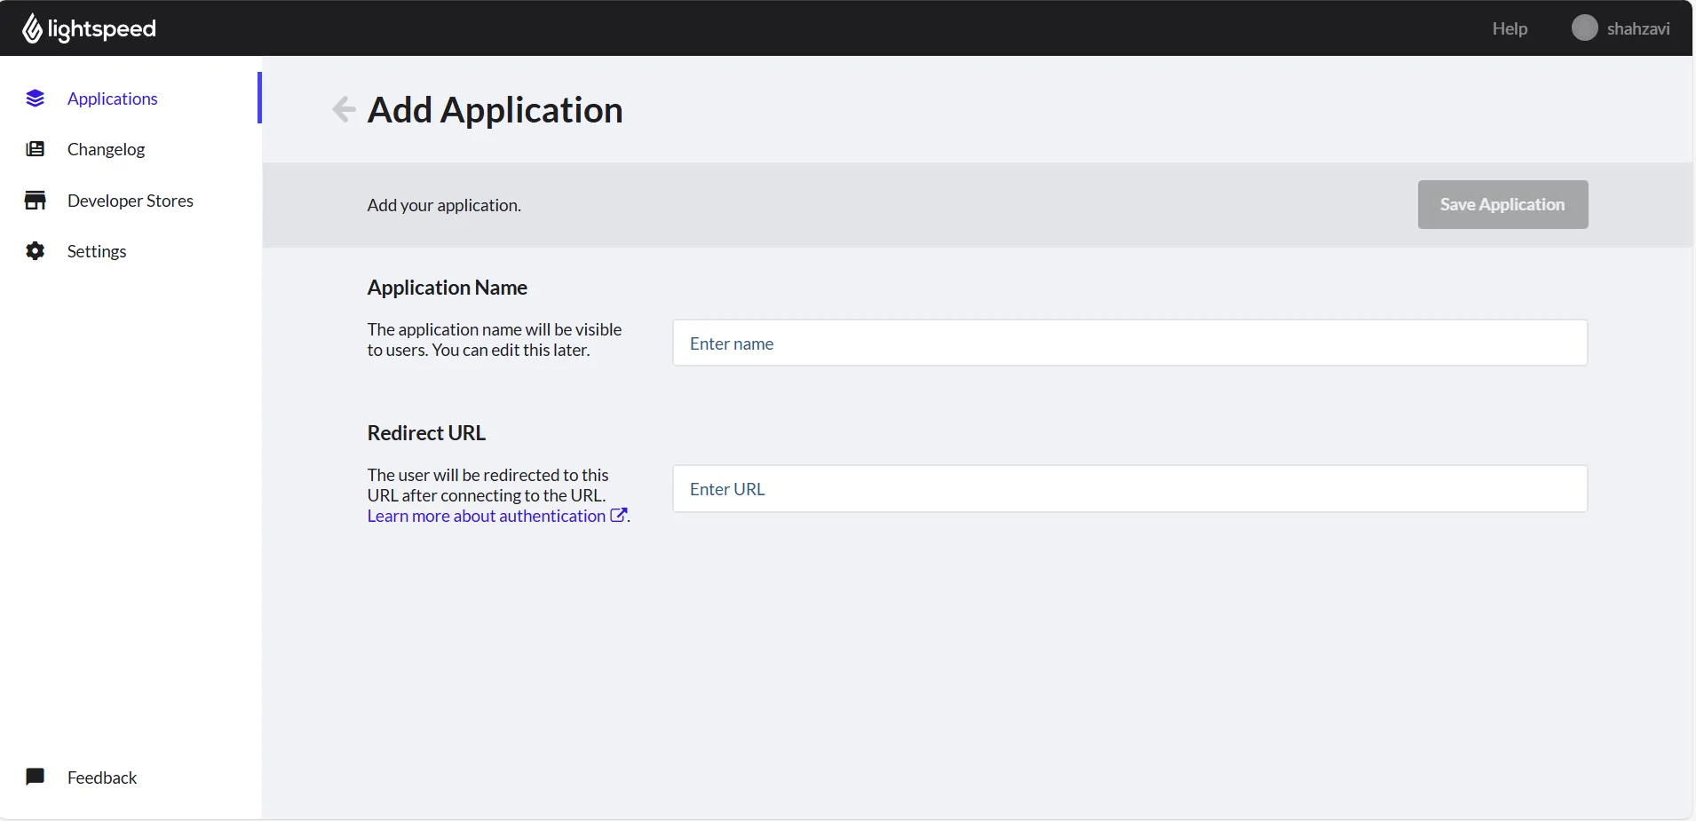The image size is (1696, 821).
Task: Click the Save Application button
Action: 1502,205
